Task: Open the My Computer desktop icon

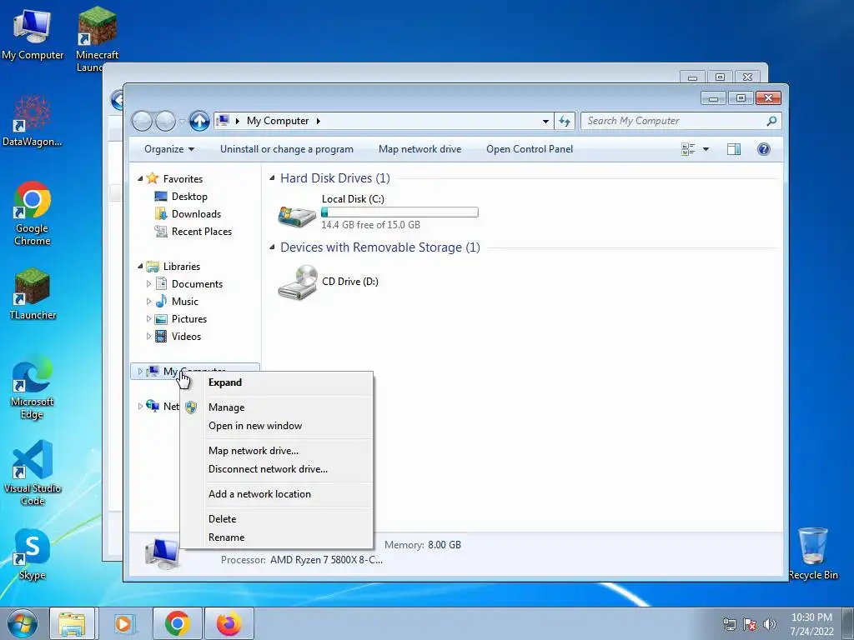Action: pyautogui.click(x=32, y=33)
